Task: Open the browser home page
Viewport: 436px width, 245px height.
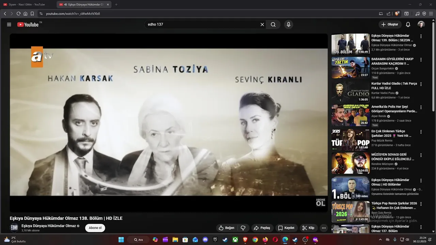Action: [x=25, y=14]
